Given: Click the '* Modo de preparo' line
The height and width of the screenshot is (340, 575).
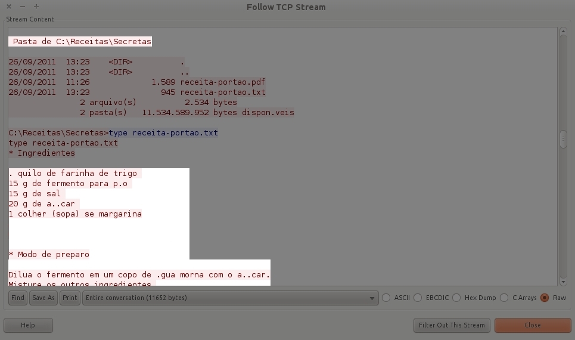Looking at the screenshot, I should [x=49, y=255].
